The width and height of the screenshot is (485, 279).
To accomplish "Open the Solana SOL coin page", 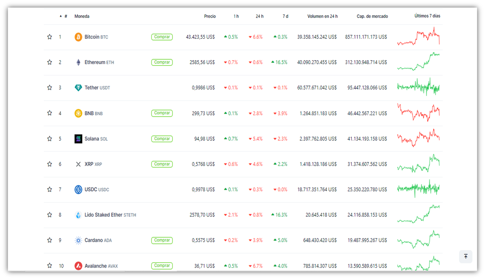I will pos(96,139).
